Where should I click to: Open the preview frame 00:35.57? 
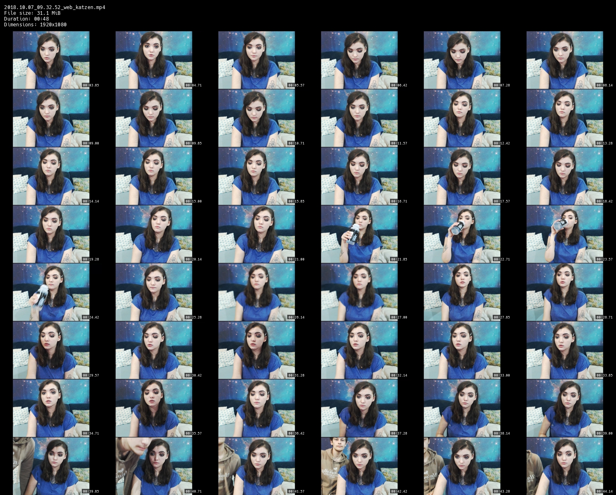pyautogui.click(x=154, y=408)
